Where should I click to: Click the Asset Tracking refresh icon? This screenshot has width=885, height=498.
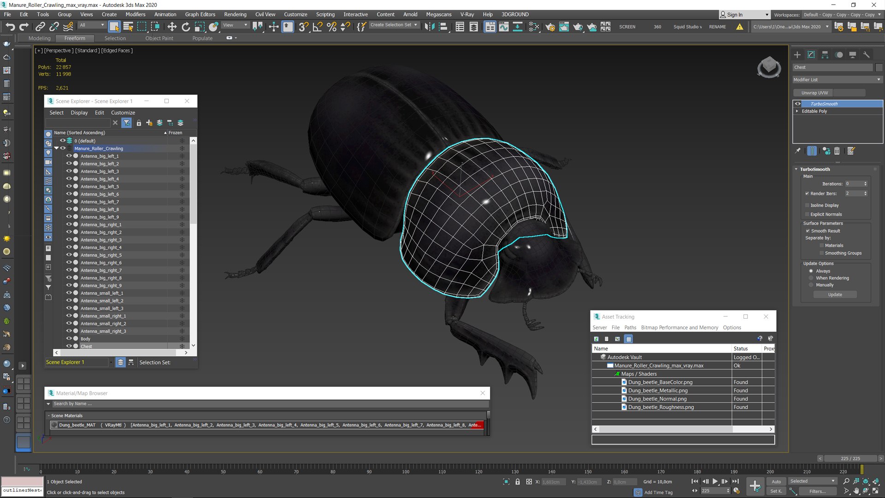click(x=596, y=339)
